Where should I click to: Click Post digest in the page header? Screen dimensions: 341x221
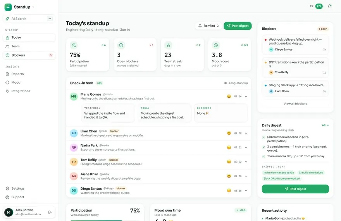[238, 26]
